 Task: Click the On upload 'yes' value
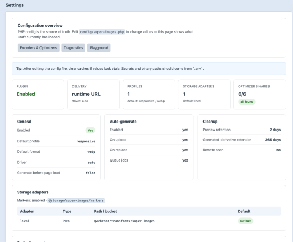(x=185, y=140)
